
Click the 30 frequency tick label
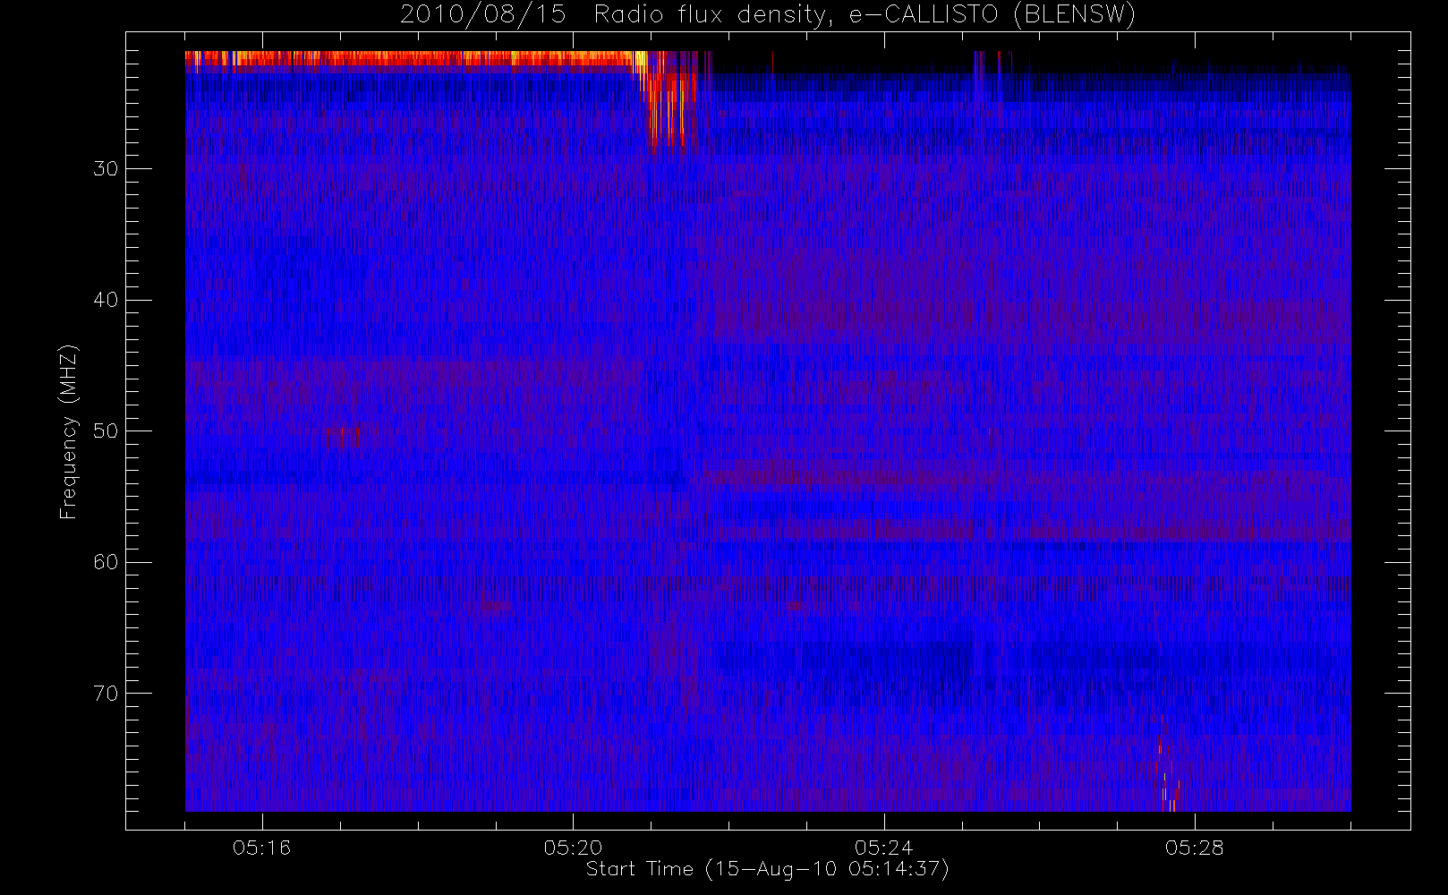point(106,169)
